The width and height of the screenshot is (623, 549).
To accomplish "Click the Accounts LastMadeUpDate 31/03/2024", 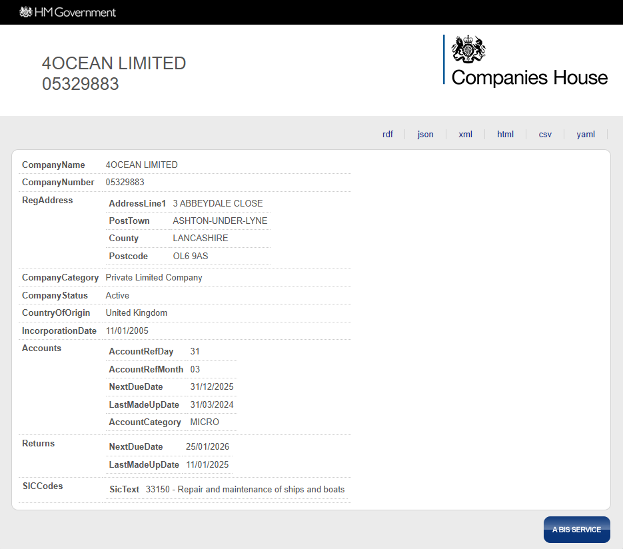I will [x=212, y=405].
